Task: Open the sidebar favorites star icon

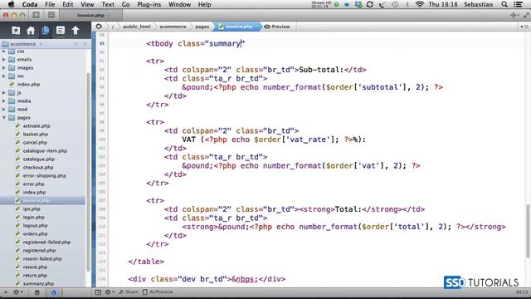Action: click(16, 31)
